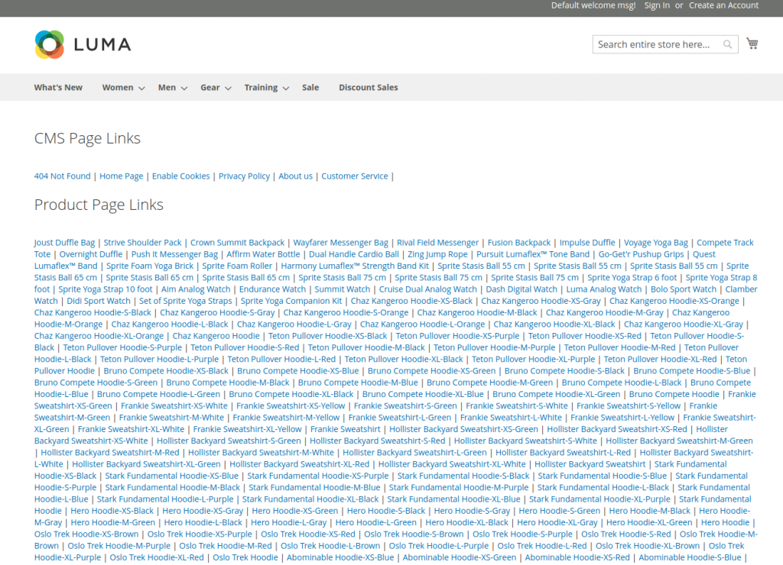Viewport: 783px width, 565px height.
Task: Open the Privacy Policy page
Action: tap(244, 176)
